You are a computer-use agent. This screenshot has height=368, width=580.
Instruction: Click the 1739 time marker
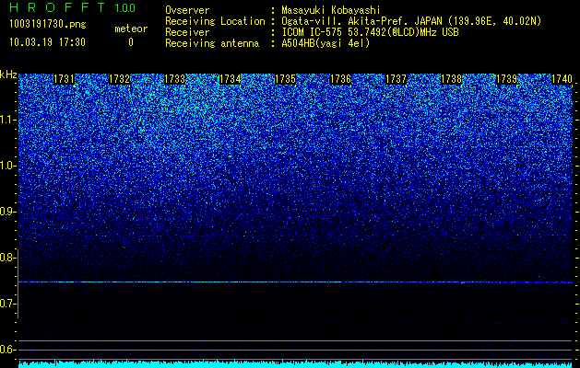pyautogui.click(x=506, y=79)
